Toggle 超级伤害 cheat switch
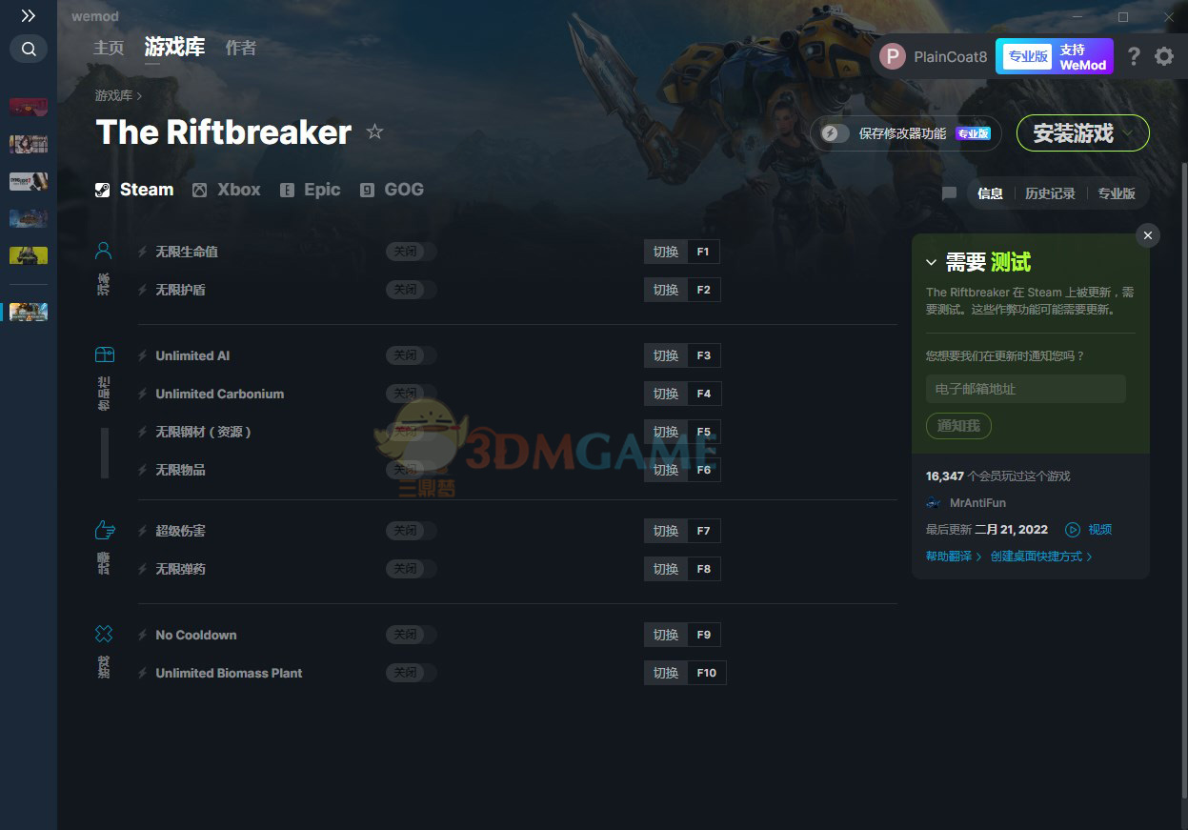This screenshot has height=830, width=1188. 411,531
